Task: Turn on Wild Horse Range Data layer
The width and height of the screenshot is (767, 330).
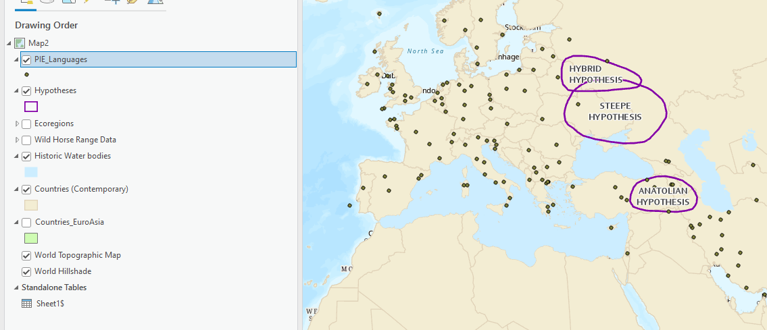Action: point(27,140)
